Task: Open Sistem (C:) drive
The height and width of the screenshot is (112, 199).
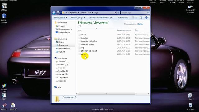Action: [x=62, y=62]
